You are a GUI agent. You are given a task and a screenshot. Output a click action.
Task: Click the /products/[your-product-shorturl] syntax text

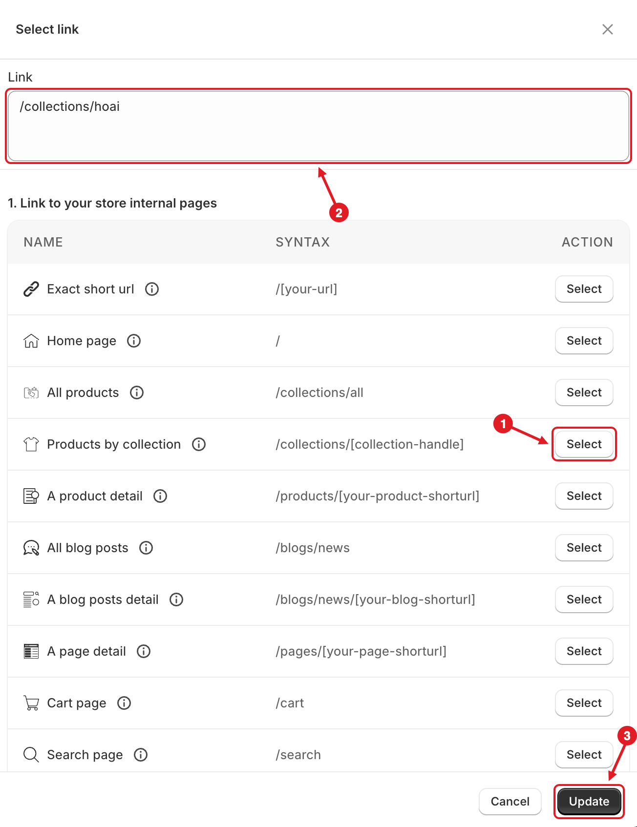pos(378,496)
